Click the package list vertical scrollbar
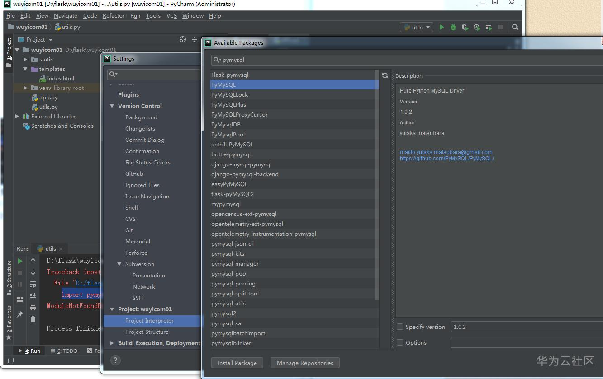This screenshot has height=379, width=603. coord(377,184)
